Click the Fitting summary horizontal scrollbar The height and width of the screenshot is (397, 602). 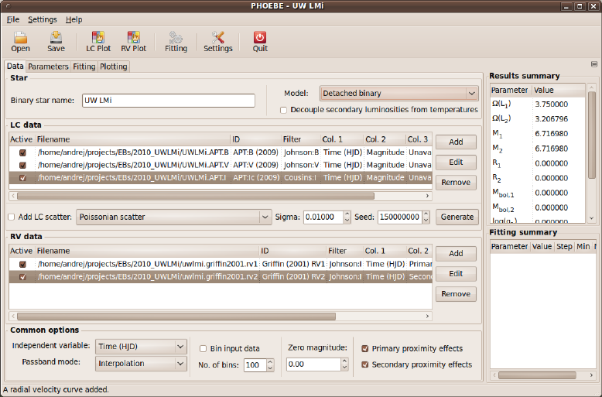537,375
